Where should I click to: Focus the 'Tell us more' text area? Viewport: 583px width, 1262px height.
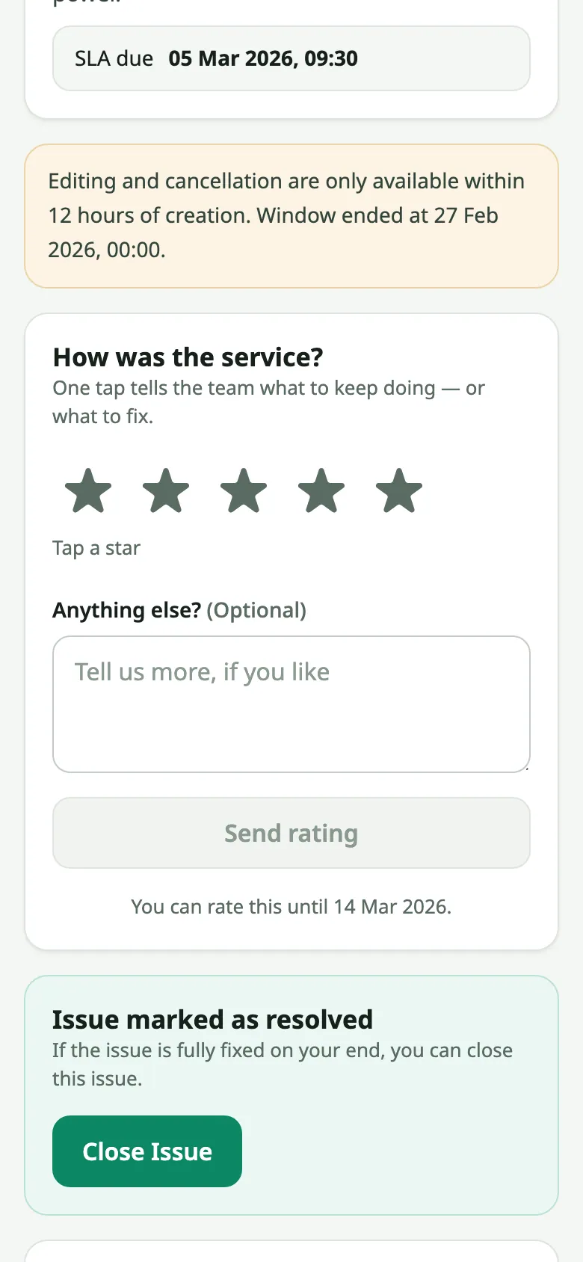(x=291, y=704)
